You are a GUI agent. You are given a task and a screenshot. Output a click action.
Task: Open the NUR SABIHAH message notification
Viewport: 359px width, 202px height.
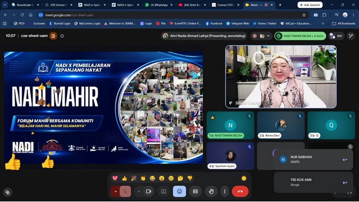(314, 159)
